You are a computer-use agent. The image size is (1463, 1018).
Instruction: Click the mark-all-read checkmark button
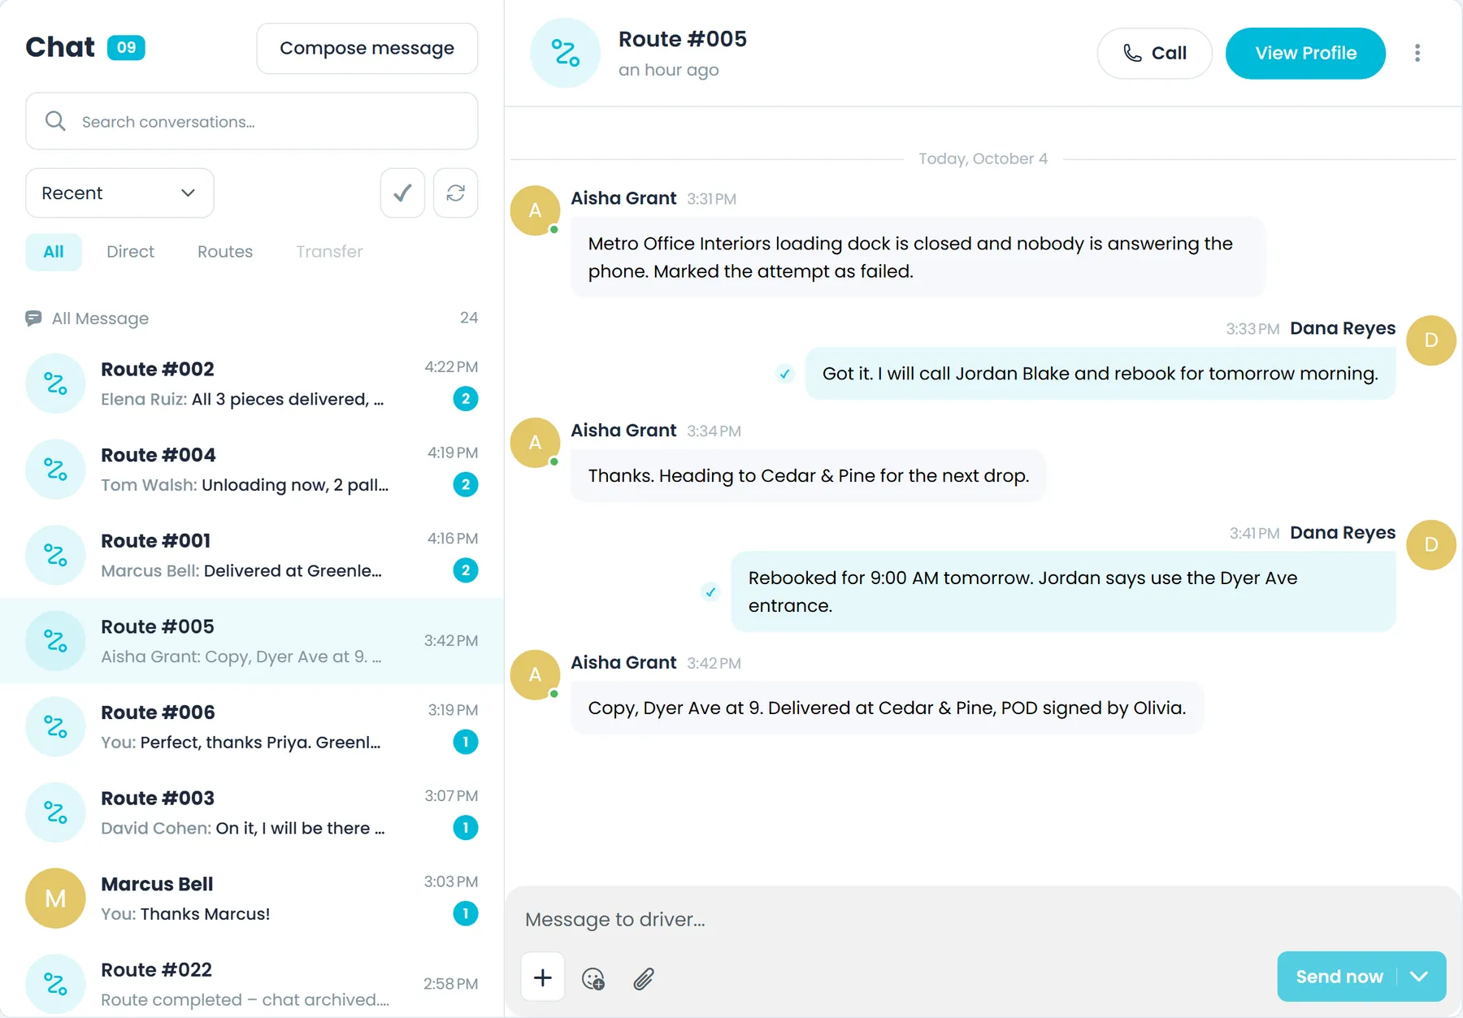[x=402, y=193]
